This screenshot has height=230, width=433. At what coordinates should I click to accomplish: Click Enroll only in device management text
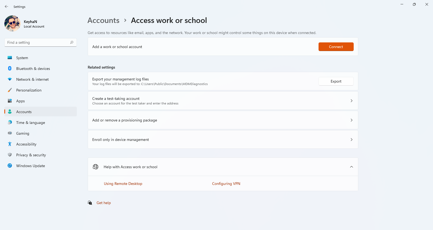[x=120, y=140]
